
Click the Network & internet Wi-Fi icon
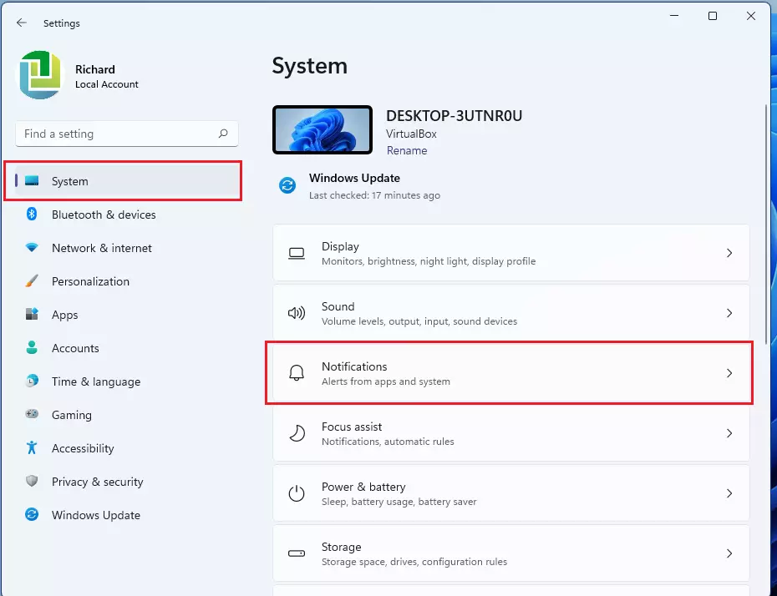[x=32, y=248]
